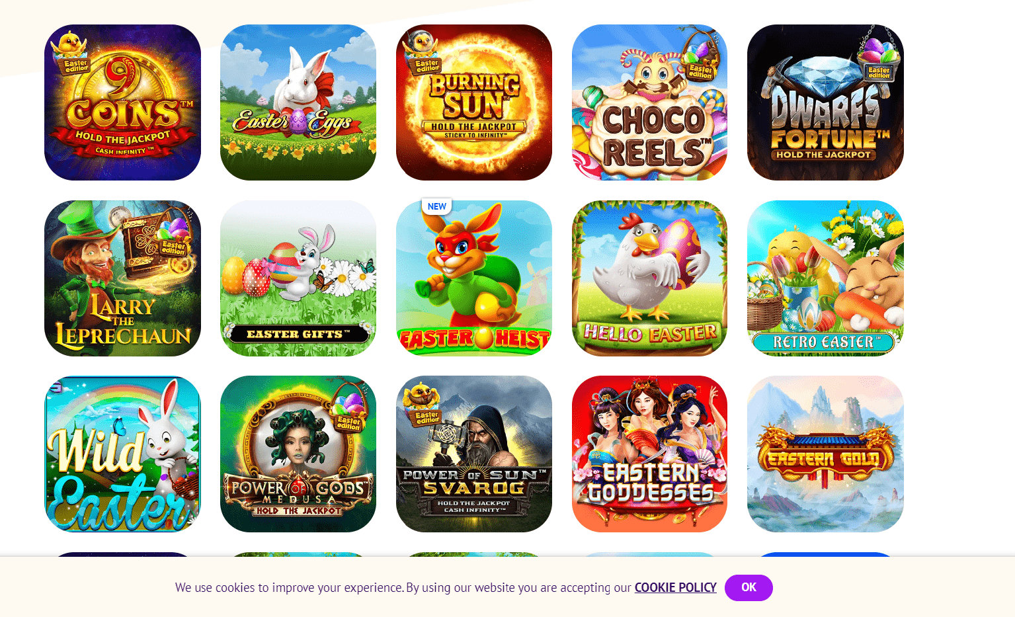Select the Choco Reels game tile
Screen dimensions: 1015x617
pyautogui.click(x=649, y=103)
